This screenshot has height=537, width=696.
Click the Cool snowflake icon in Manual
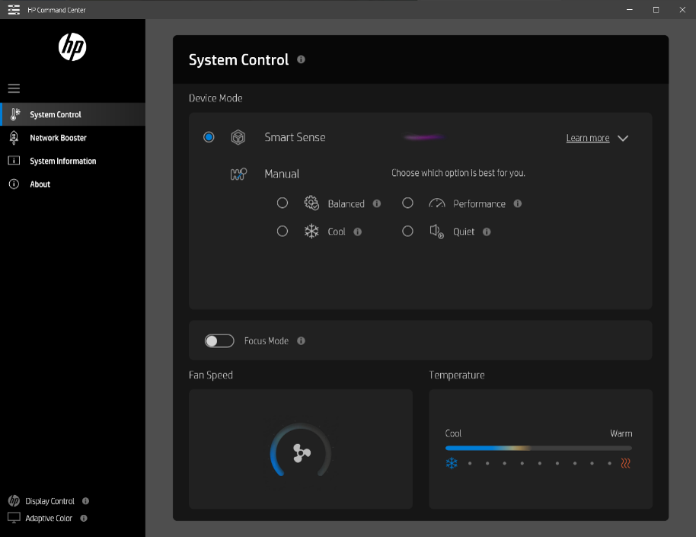311,231
